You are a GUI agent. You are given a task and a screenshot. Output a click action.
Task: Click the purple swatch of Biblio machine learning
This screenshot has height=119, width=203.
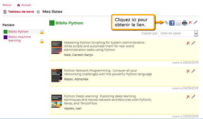pos(5,37)
